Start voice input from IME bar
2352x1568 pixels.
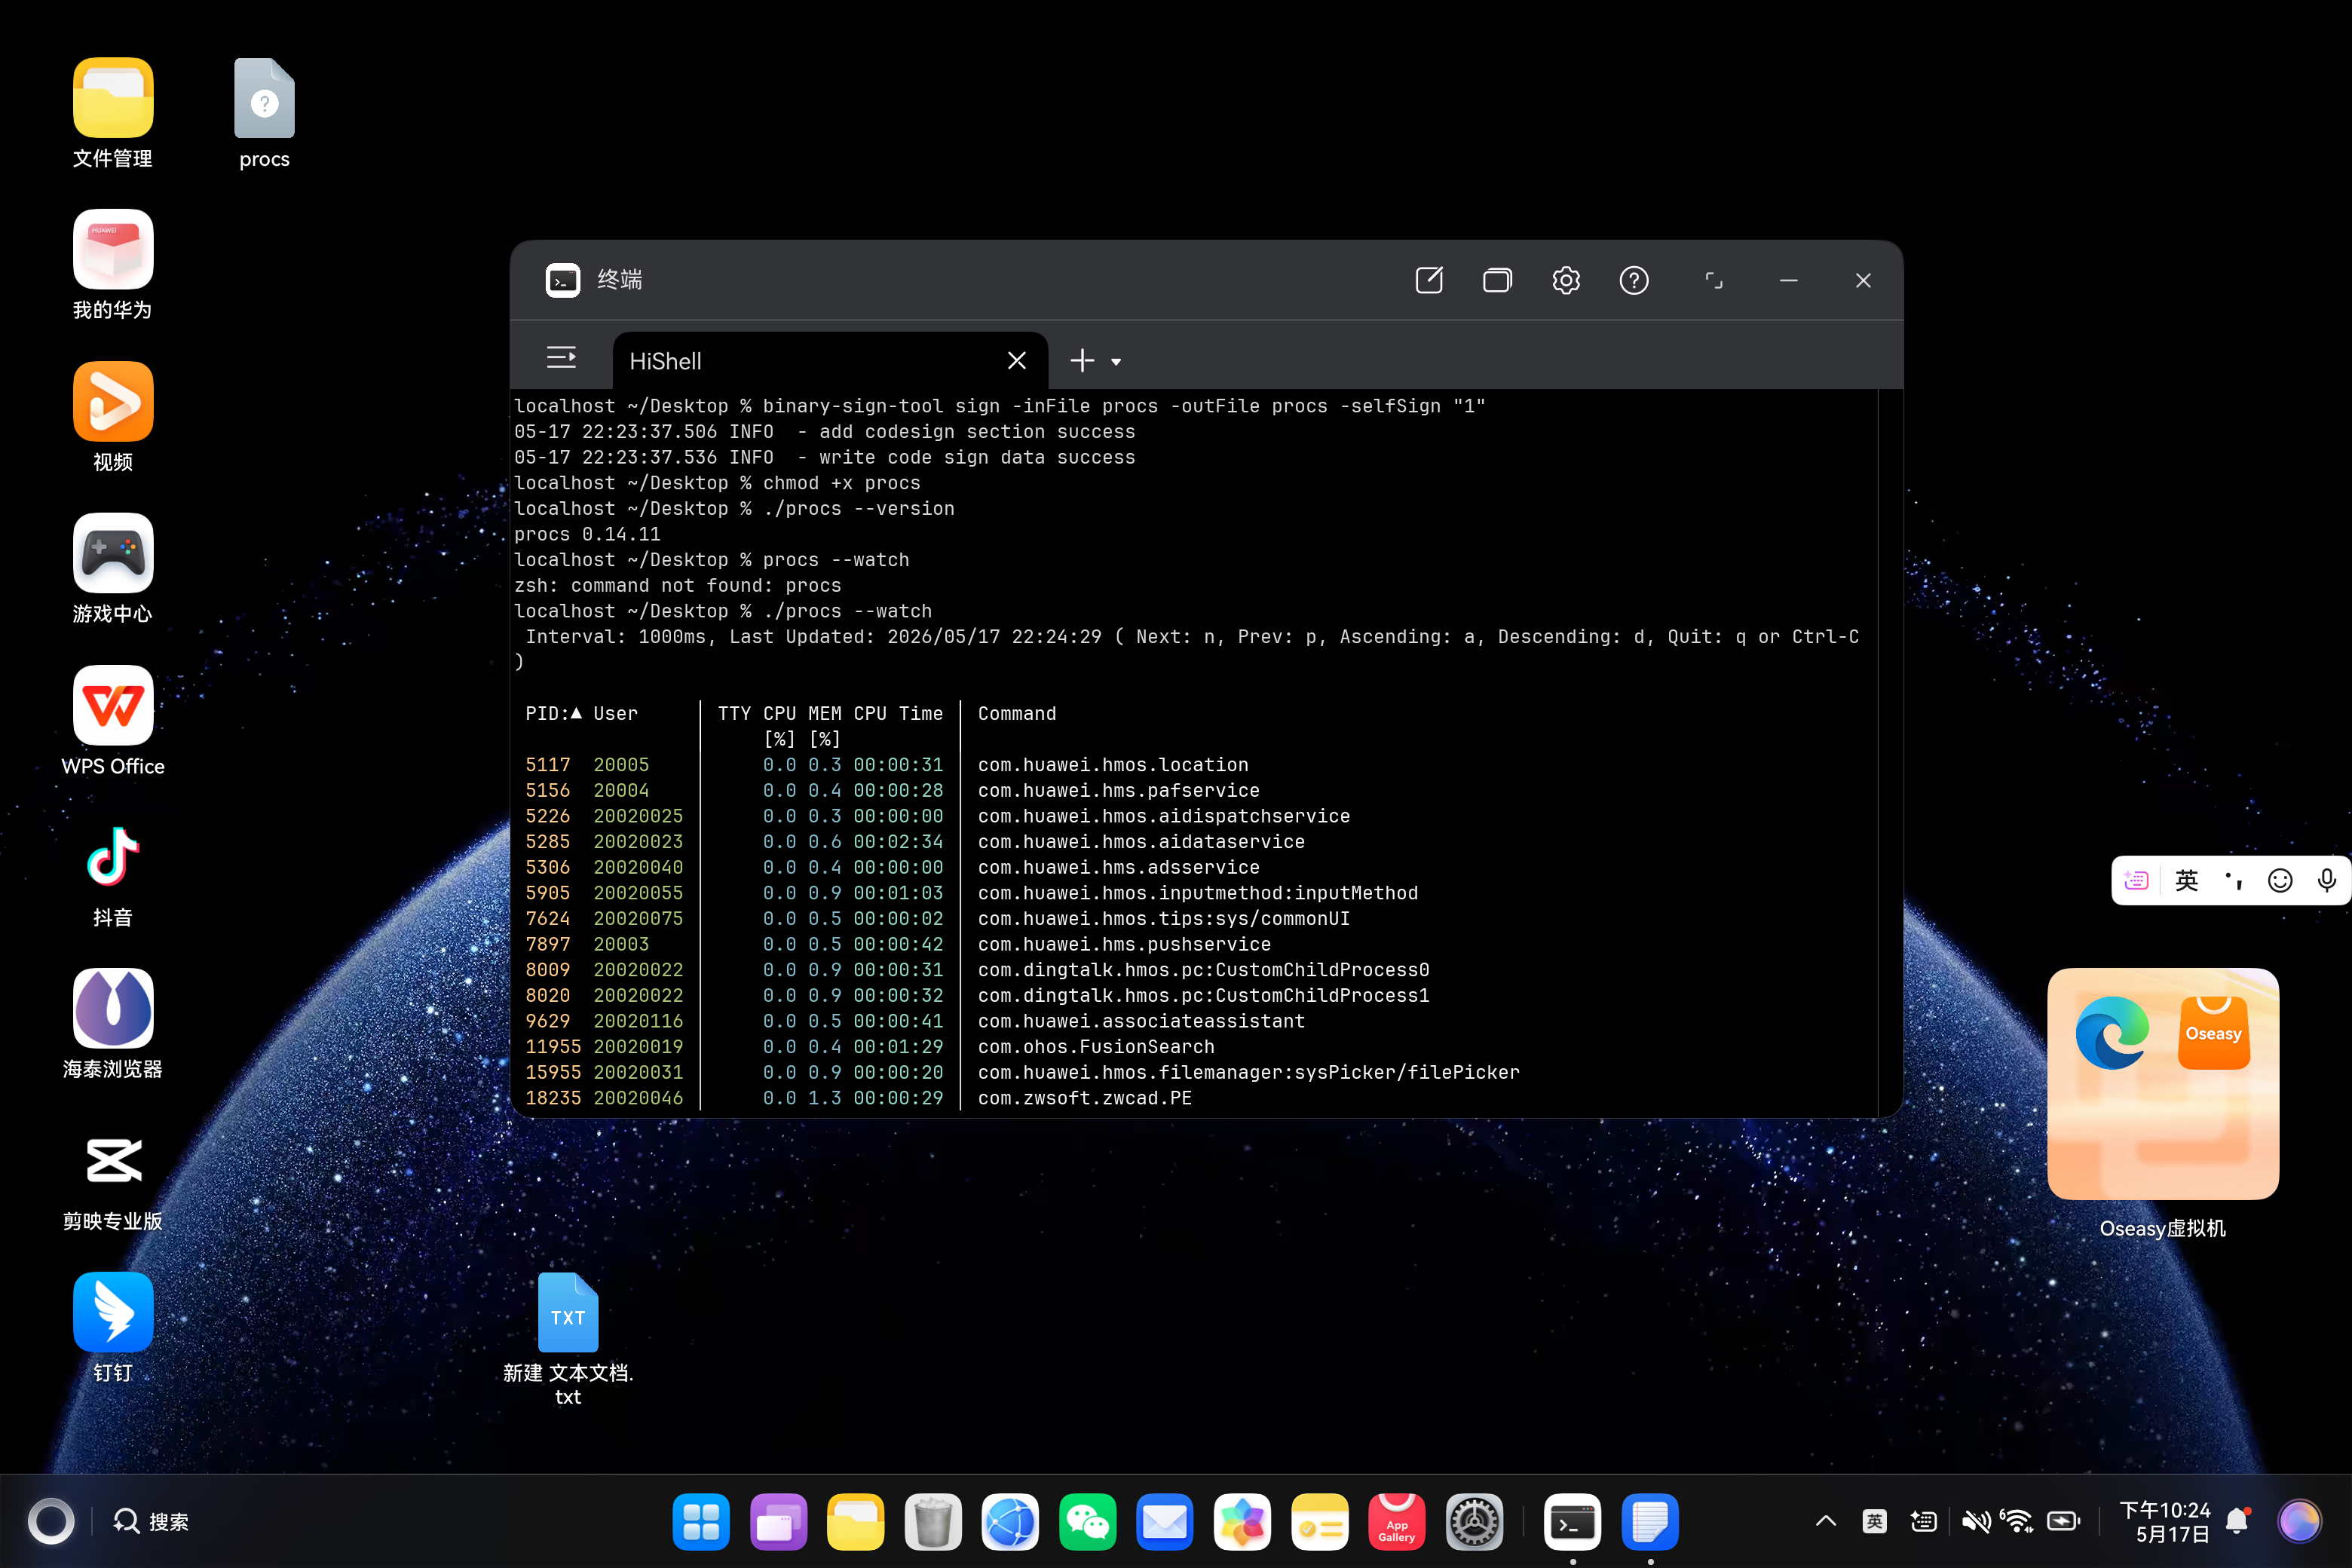point(2327,880)
